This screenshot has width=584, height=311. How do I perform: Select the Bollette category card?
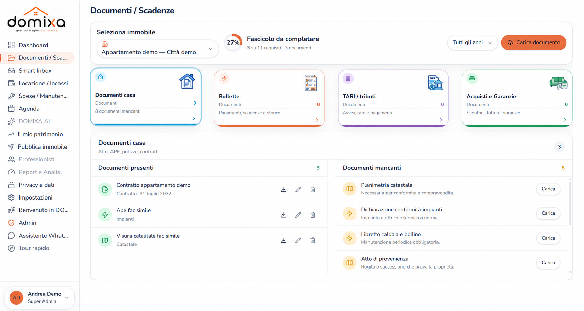(x=269, y=98)
